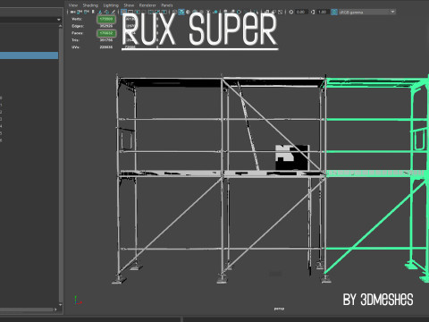Toggle the Film Gate icon
Screen dimensions: 429x322
(130, 12)
